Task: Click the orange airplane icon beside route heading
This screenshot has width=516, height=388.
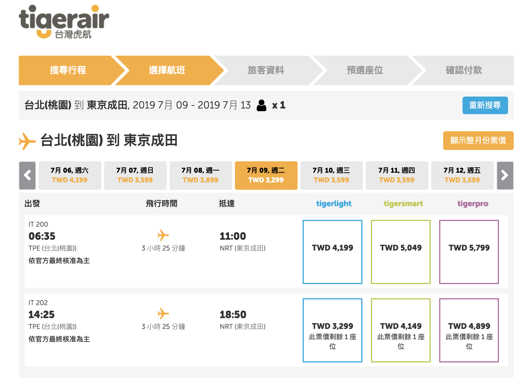Action: pyautogui.click(x=27, y=141)
